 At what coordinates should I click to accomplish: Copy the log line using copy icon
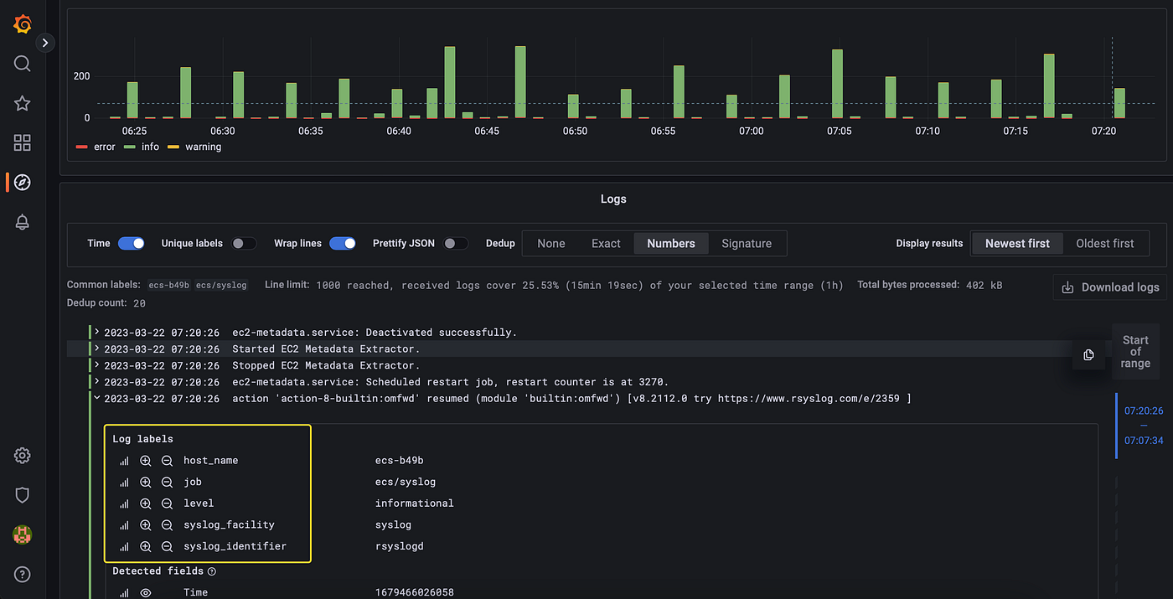click(x=1088, y=354)
